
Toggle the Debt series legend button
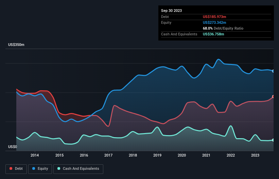(x=16, y=169)
